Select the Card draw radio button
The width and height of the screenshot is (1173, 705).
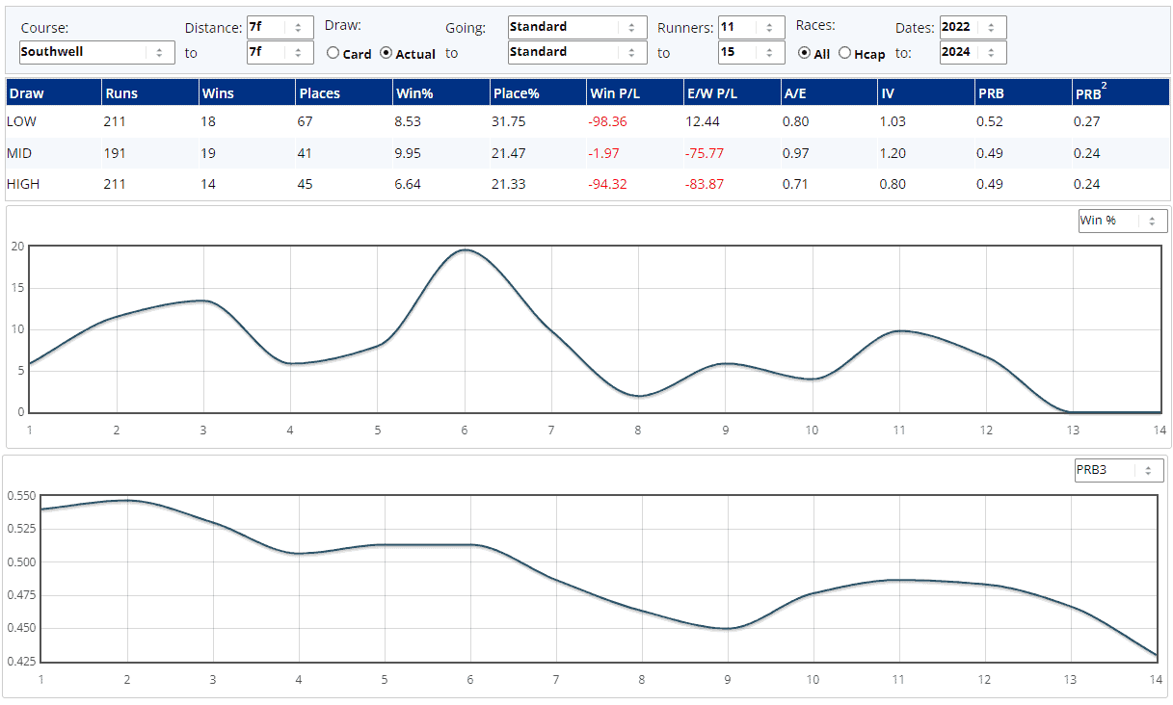333,54
